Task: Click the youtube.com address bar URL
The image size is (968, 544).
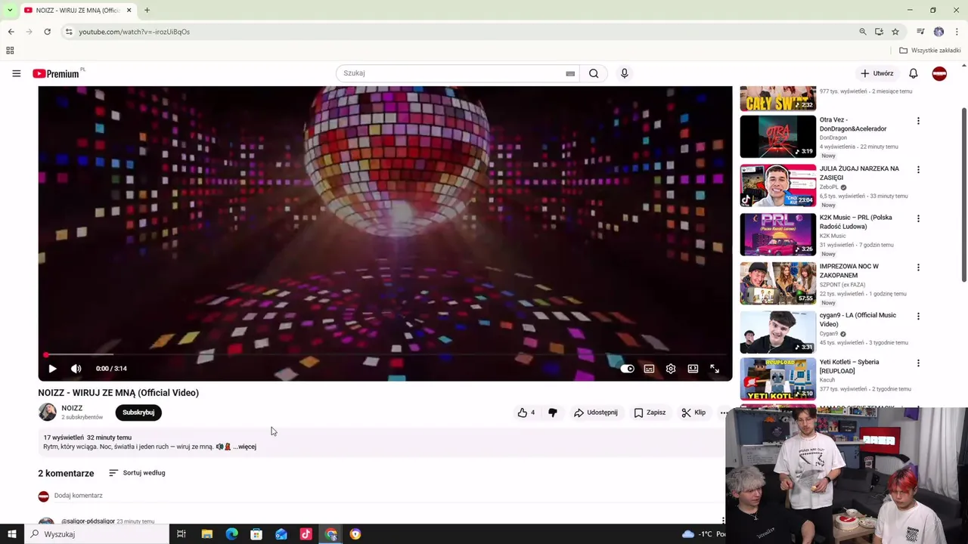Action: pyautogui.click(x=134, y=32)
